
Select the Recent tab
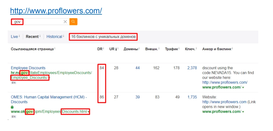point(32,37)
